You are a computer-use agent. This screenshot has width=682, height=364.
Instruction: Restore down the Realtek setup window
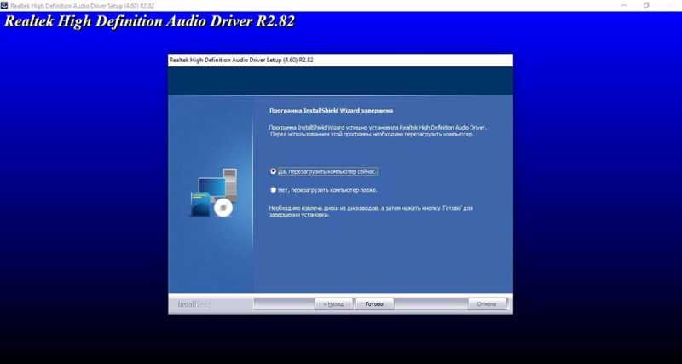click(646, 5)
